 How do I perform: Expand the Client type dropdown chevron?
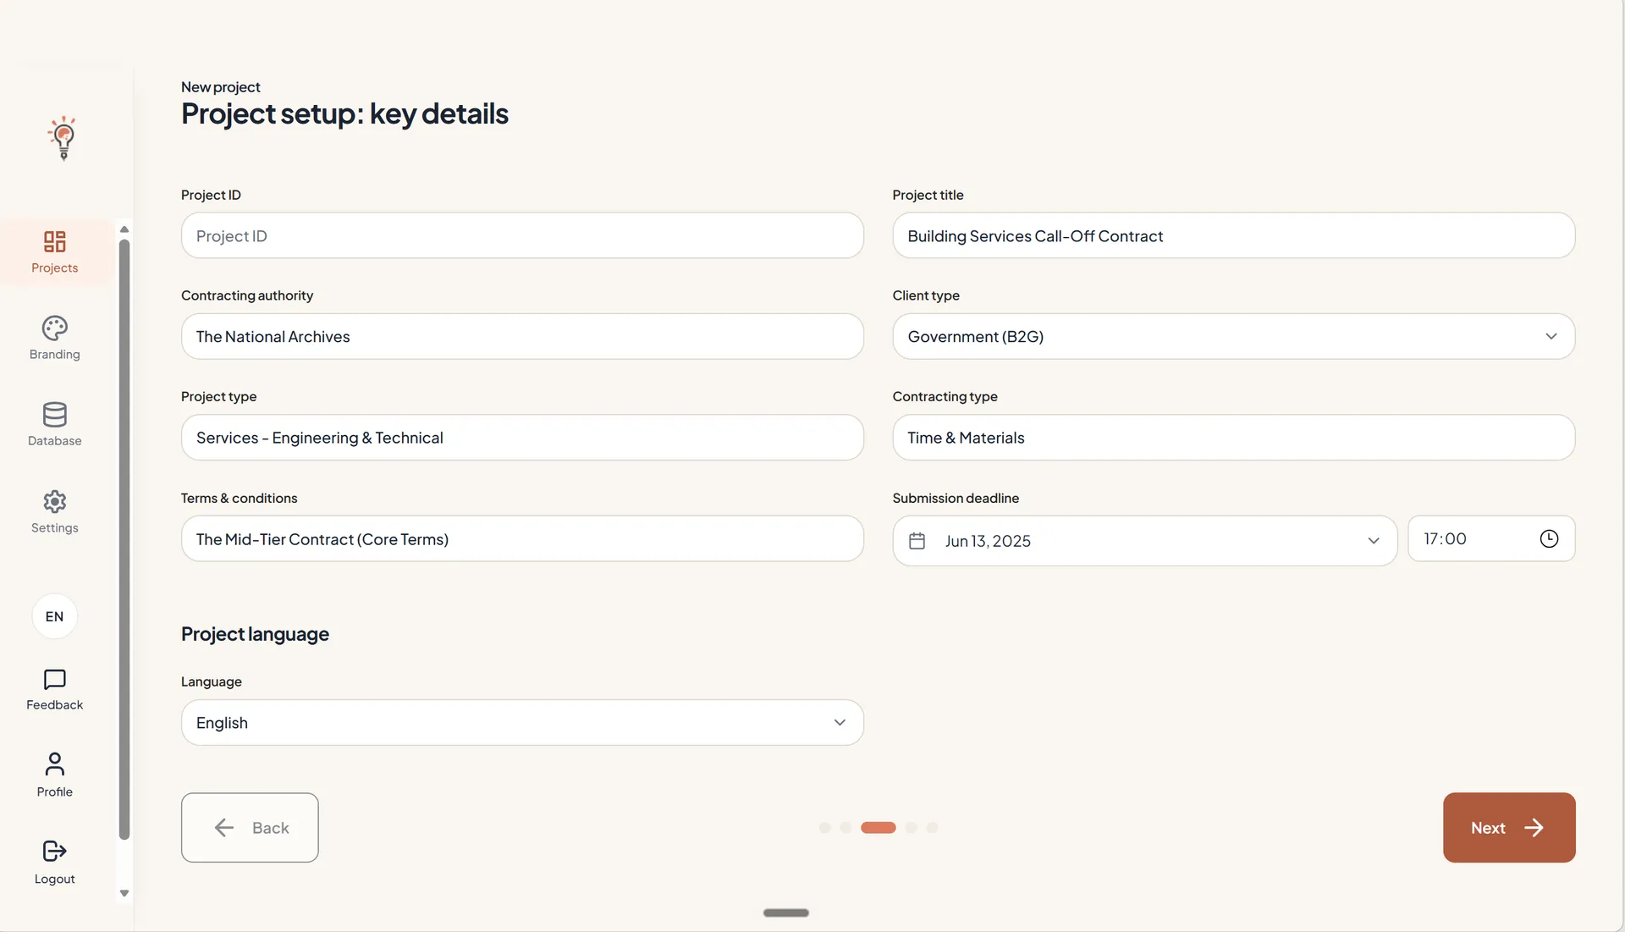pyautogui.click(x=1551, y=337)
